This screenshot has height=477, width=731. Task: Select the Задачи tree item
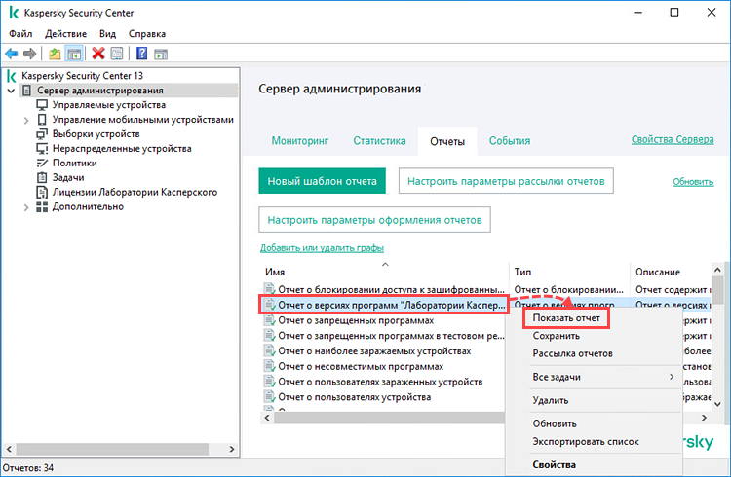coord(68,177)
